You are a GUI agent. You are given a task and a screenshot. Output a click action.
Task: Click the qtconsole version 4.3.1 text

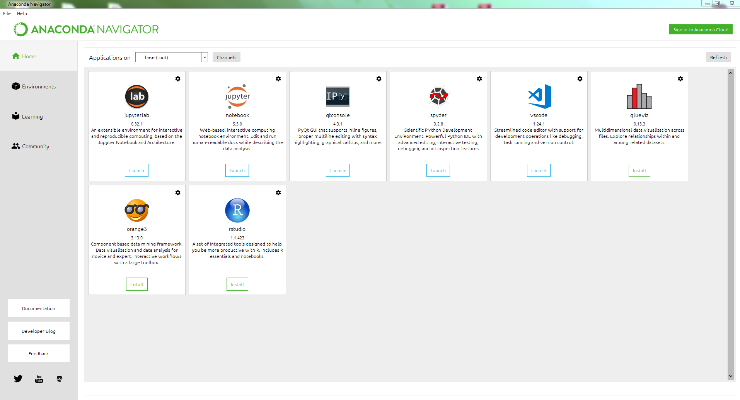(x=338, y=124)
